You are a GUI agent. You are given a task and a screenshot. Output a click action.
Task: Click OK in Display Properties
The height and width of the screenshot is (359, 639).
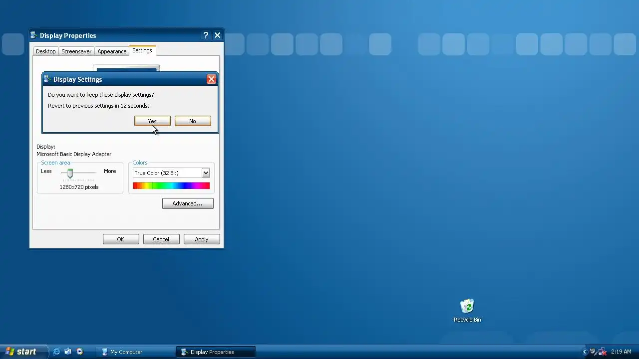(121, 239)
